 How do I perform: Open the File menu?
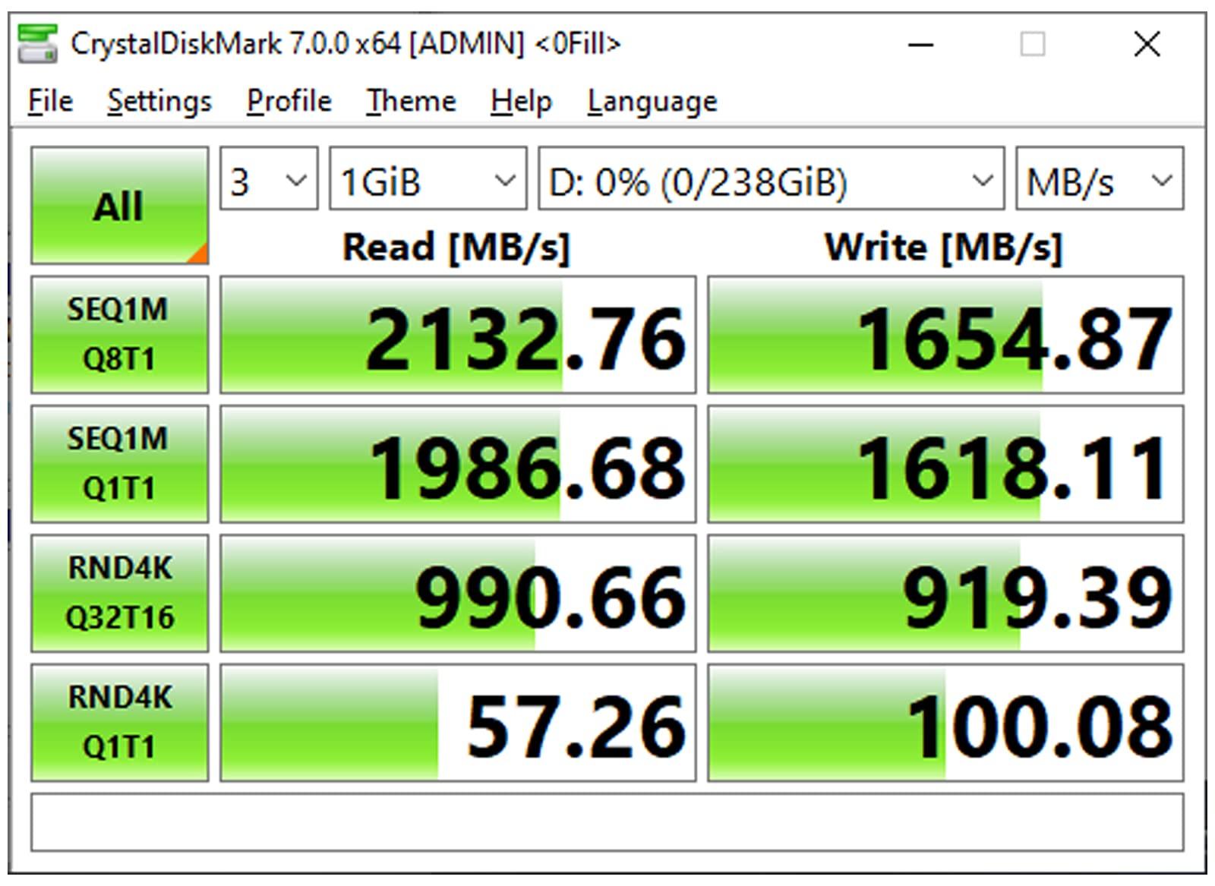50,101
